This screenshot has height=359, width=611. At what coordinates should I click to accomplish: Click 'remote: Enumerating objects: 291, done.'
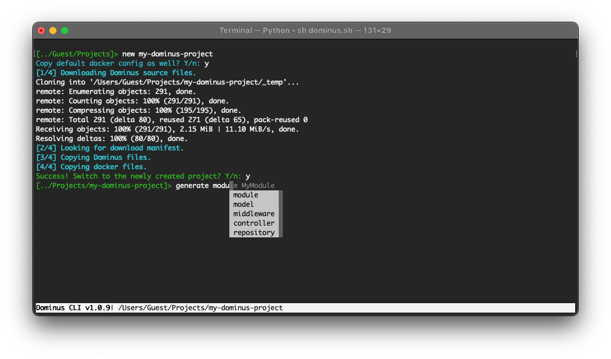(116, 92)
